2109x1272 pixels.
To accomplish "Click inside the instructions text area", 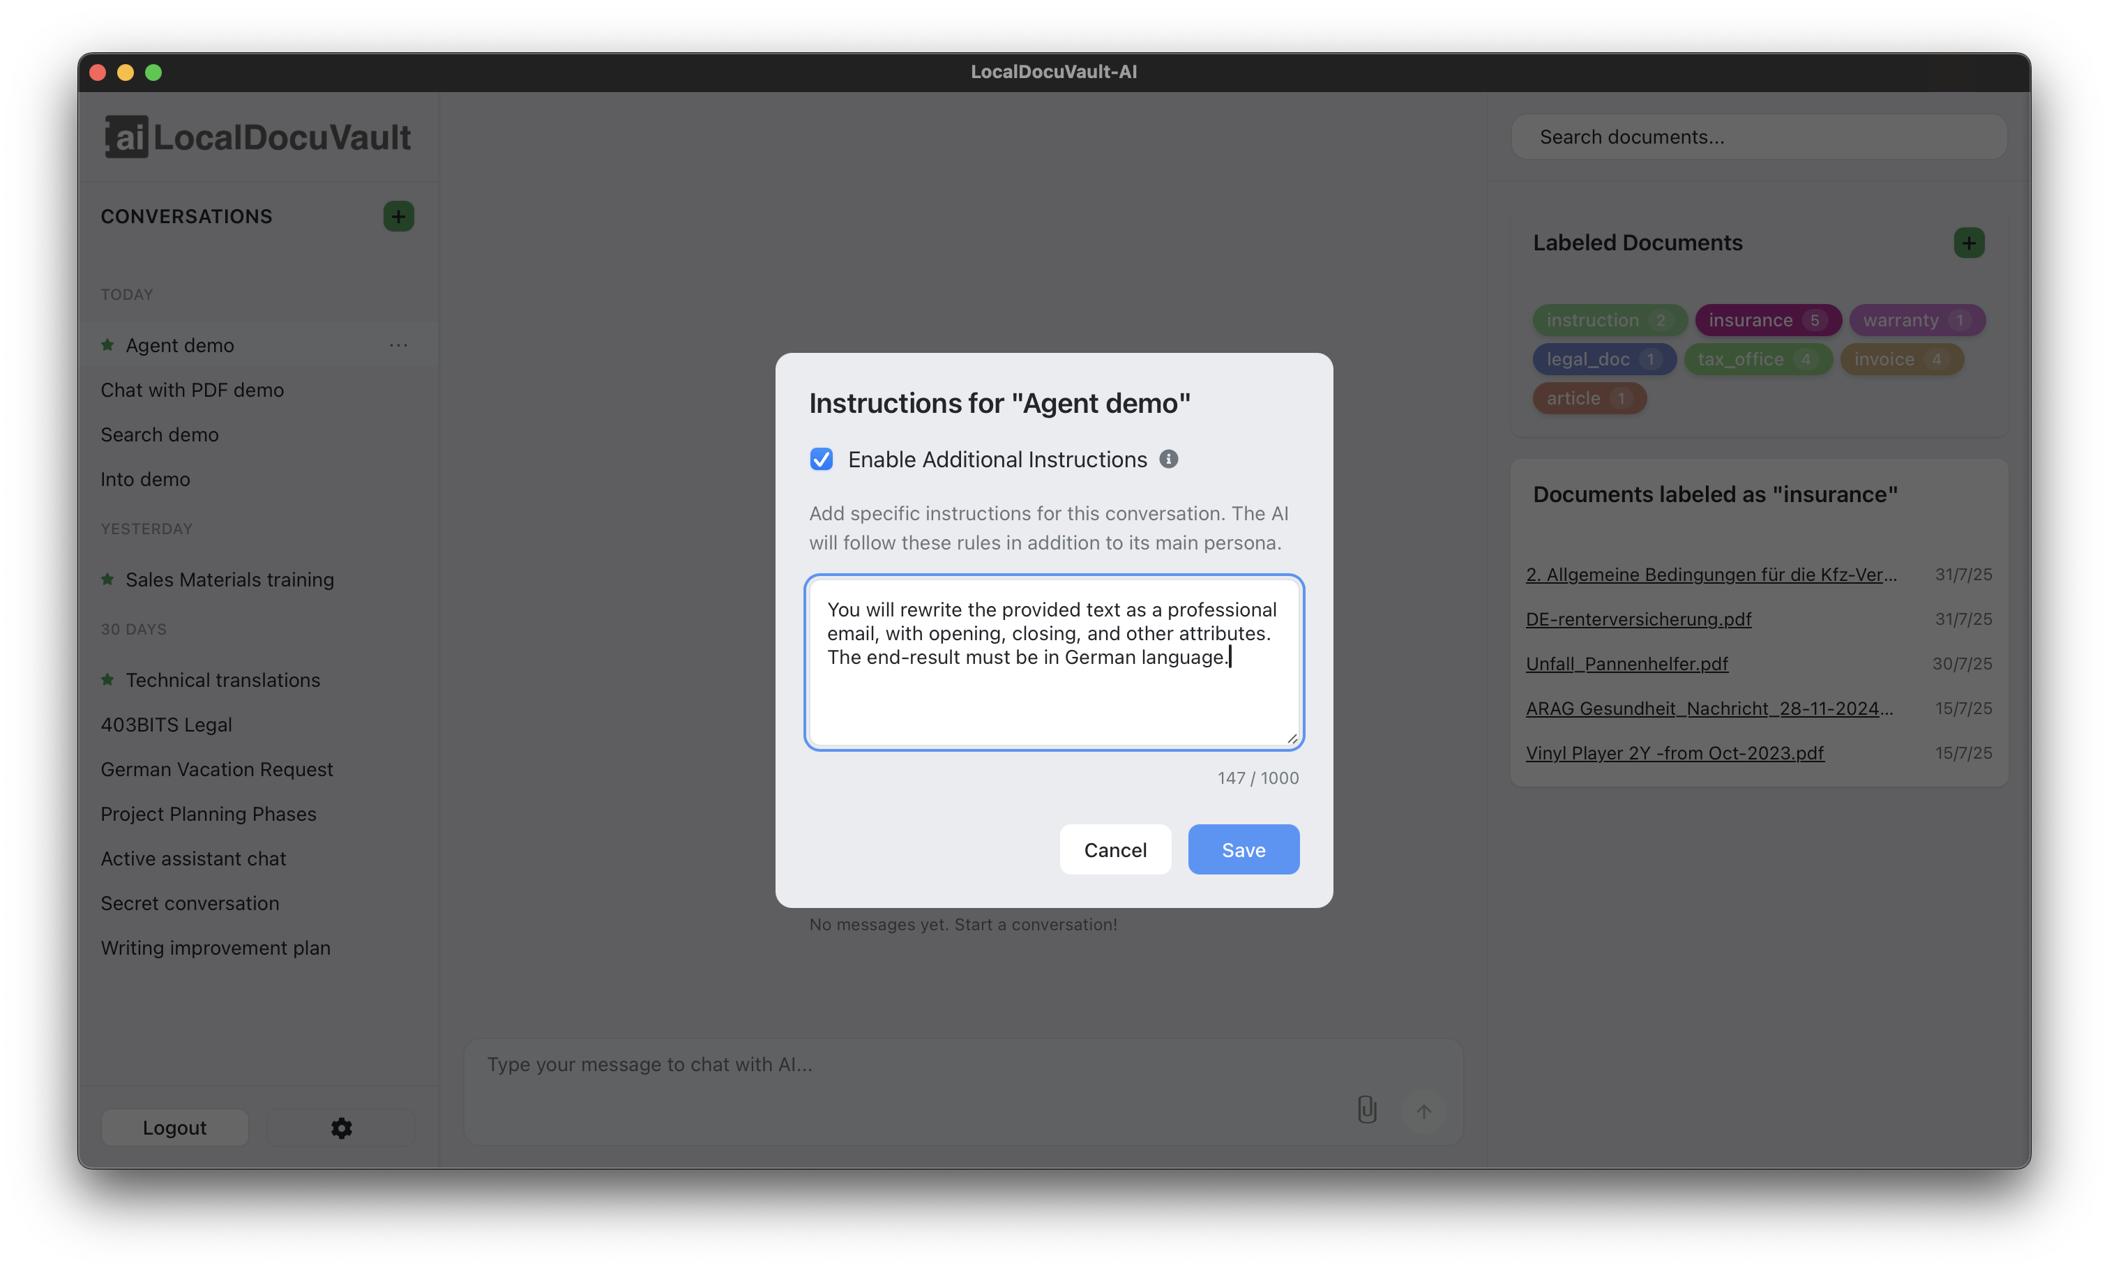I will tap(1054, 662).
